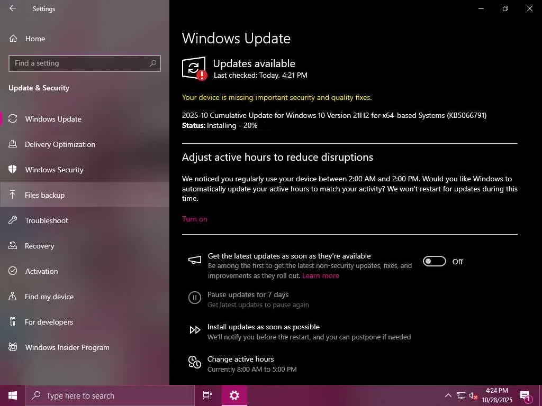Open Troubleshoot settings

pos(47,220)
